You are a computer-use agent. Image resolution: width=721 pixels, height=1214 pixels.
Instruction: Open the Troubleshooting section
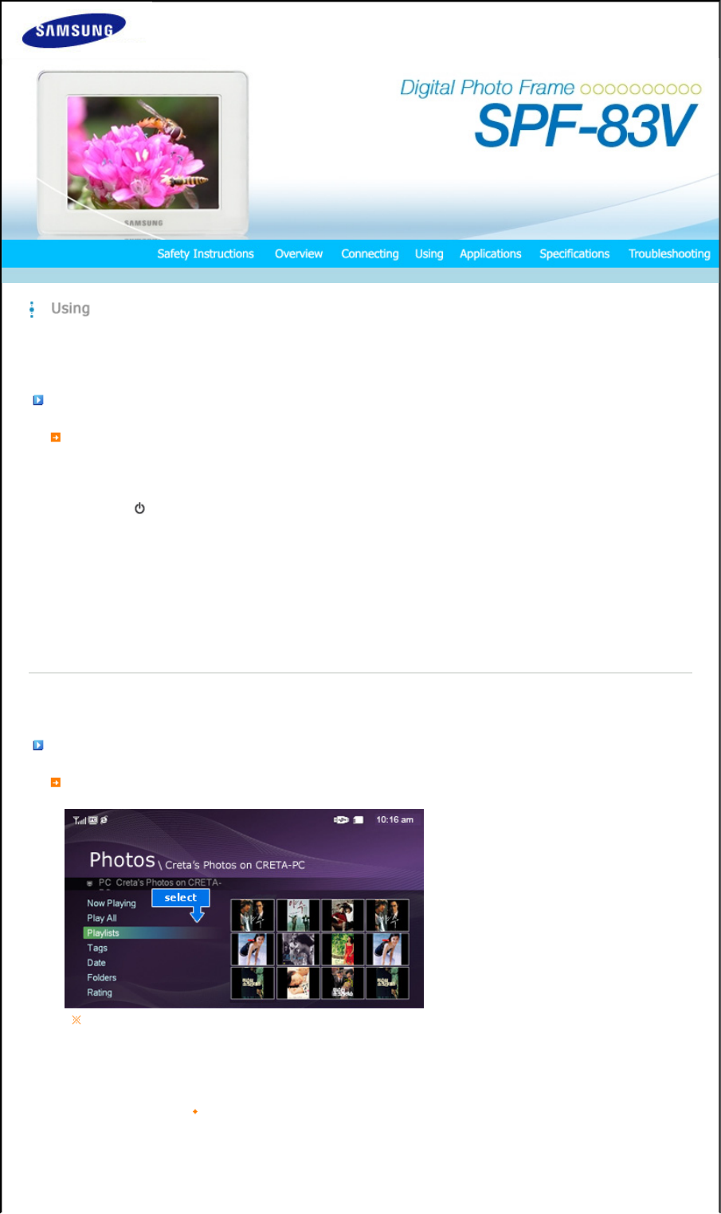[x=669, y=253]
